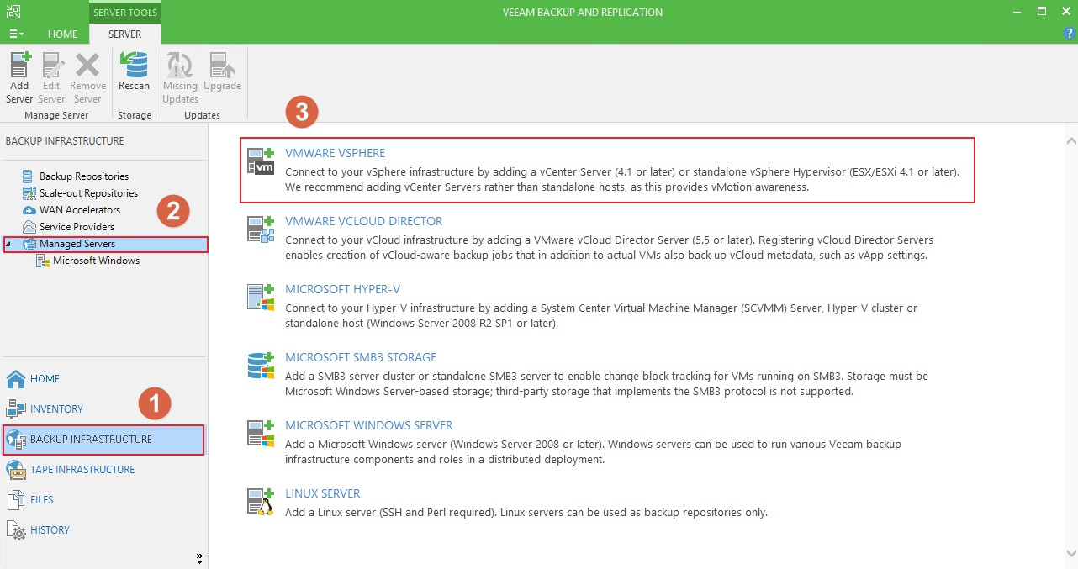1078x569 pixels.
Task: Open the main application menu dropdown
Action: click(x=15, y=34)
